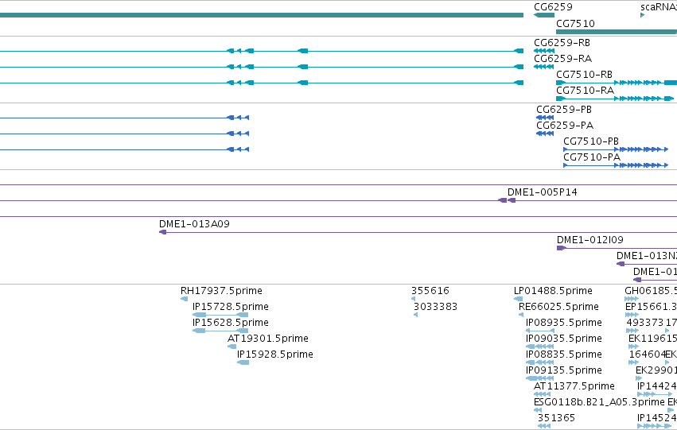Click the DME1-013A09 clone label
This screenshot has height=430, width=677.
[x=194, y=224]
